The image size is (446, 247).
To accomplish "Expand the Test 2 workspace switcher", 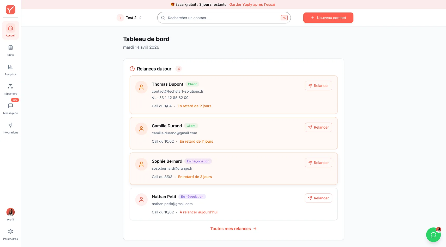I will (130, 18).
